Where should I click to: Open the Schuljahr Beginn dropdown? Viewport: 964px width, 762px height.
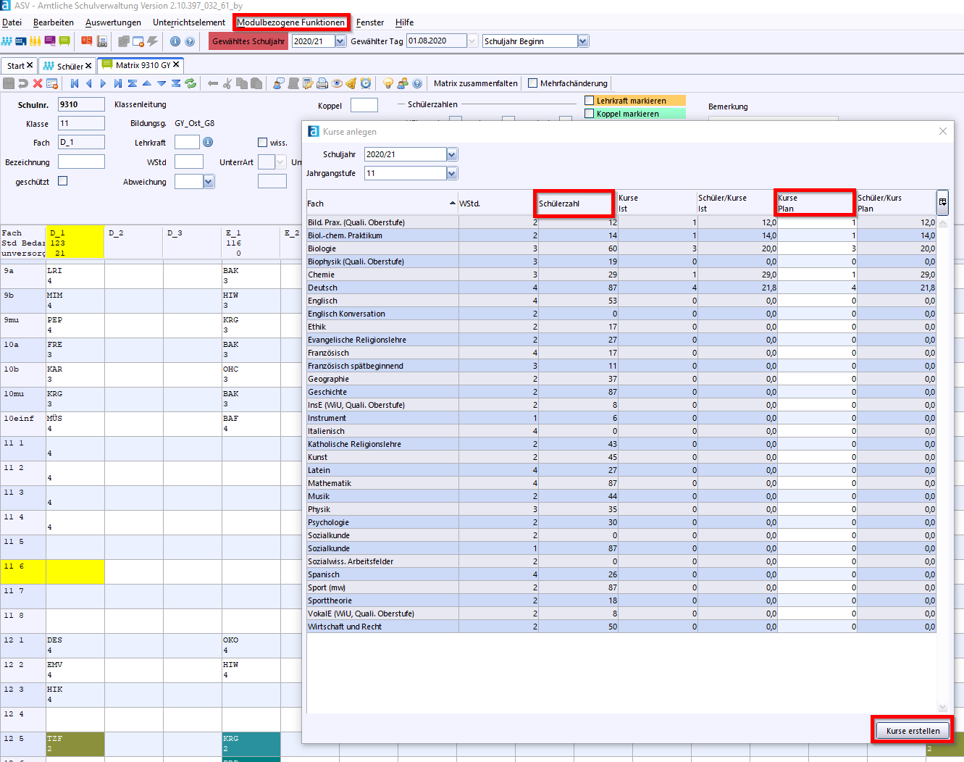(x=583, y=41)
